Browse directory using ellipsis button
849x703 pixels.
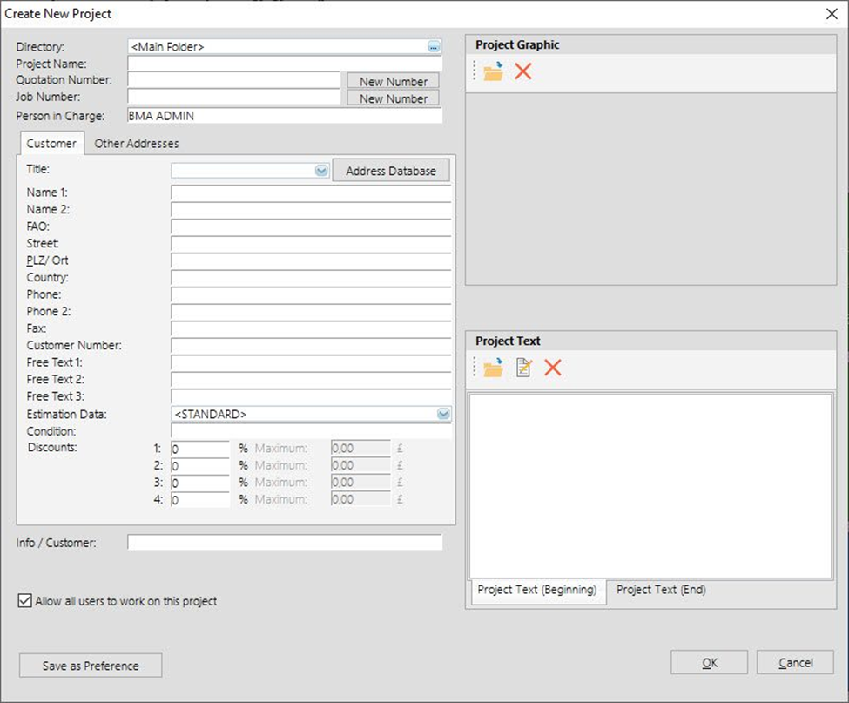coord(434,47)
